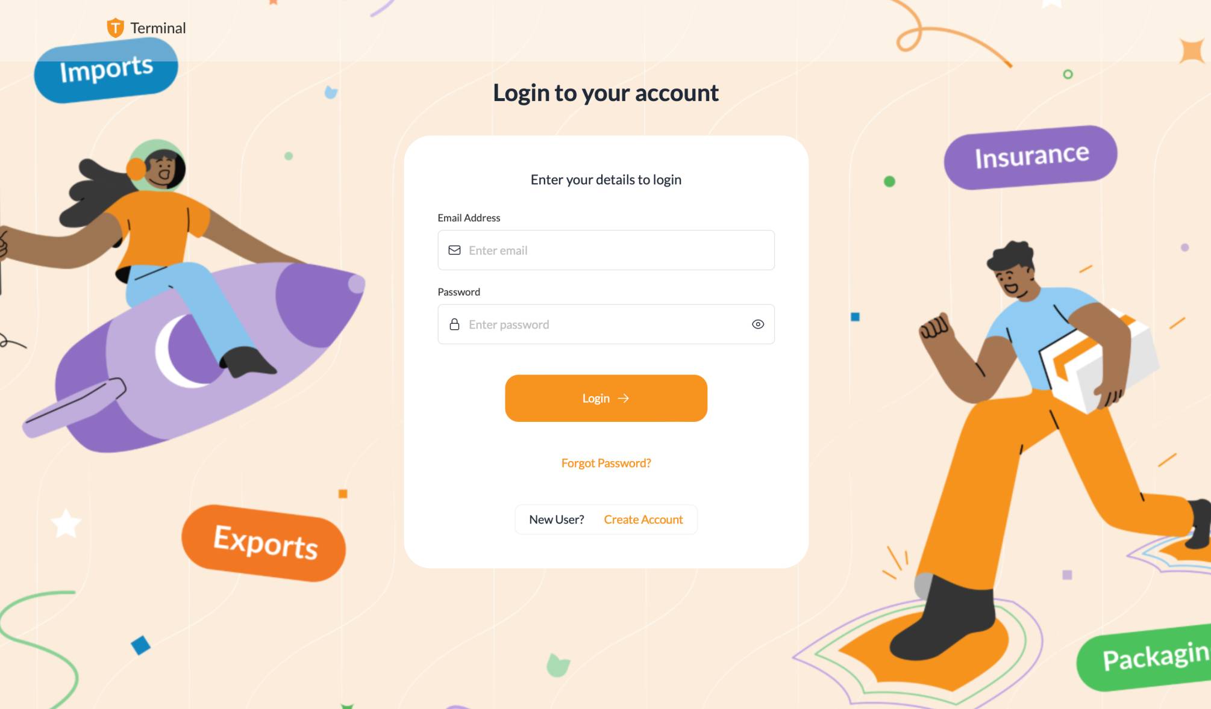Image resolution: width=1211 pixels, height=709 pixels.
Task: Click the green Packaging badge
Action: click(1144, 659)
